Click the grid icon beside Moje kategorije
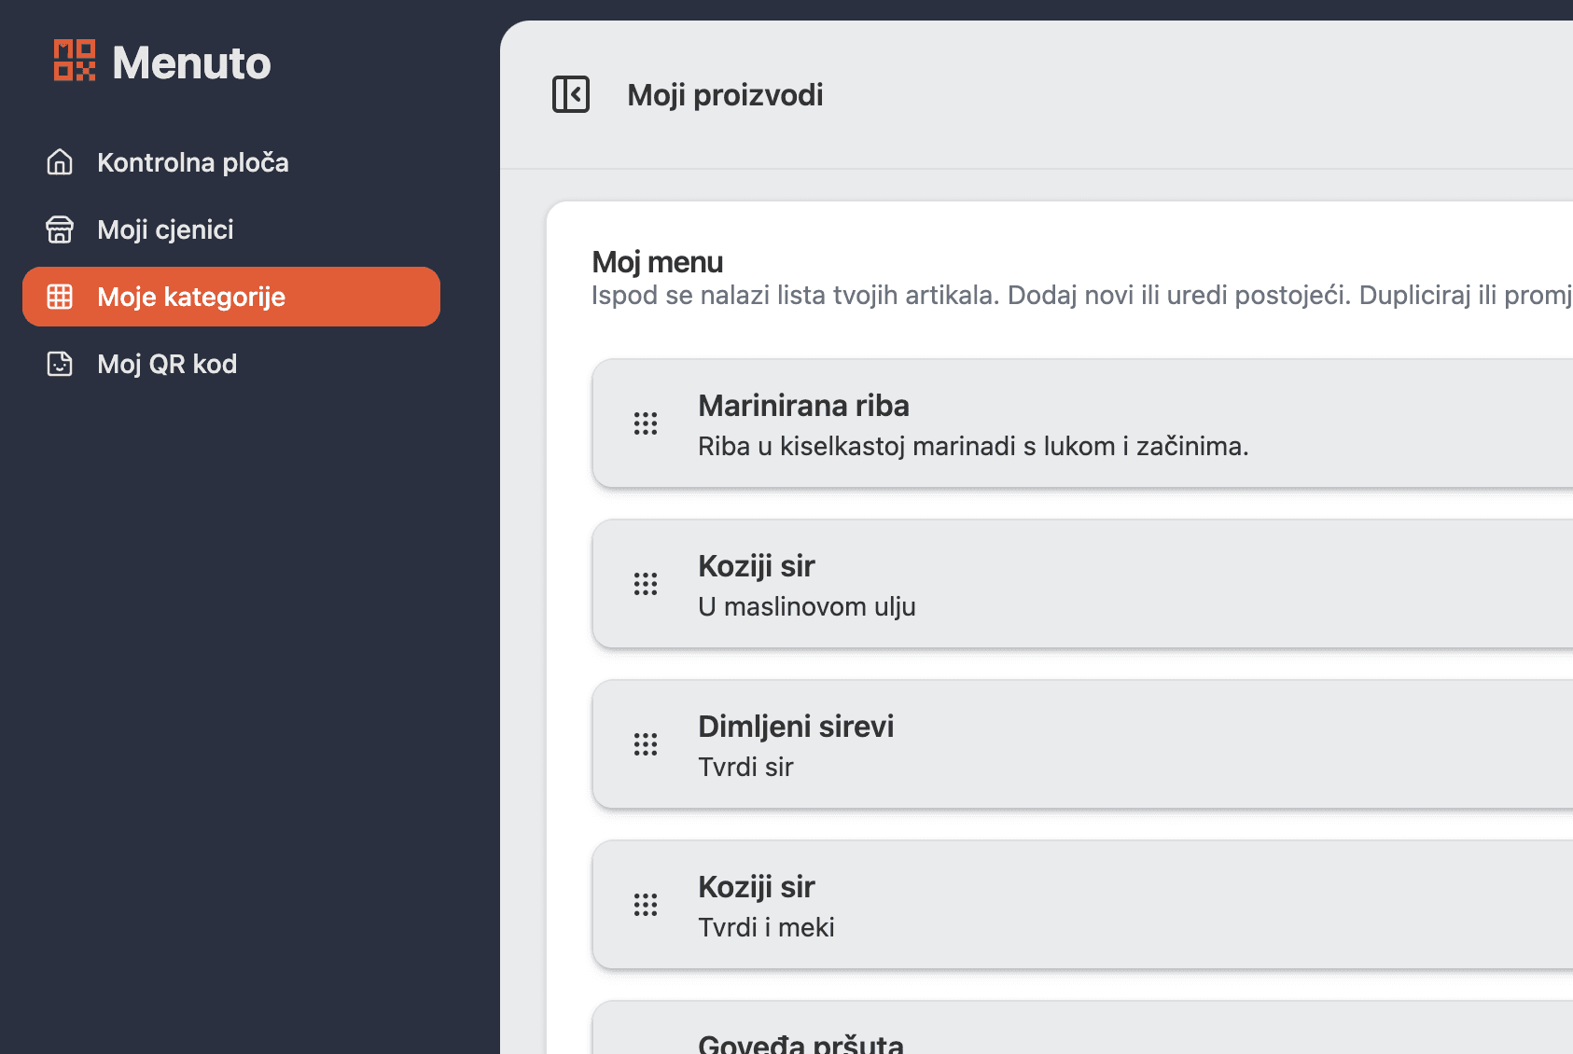This screenshot has width=1573, height=1054. (x=60, y=297)
